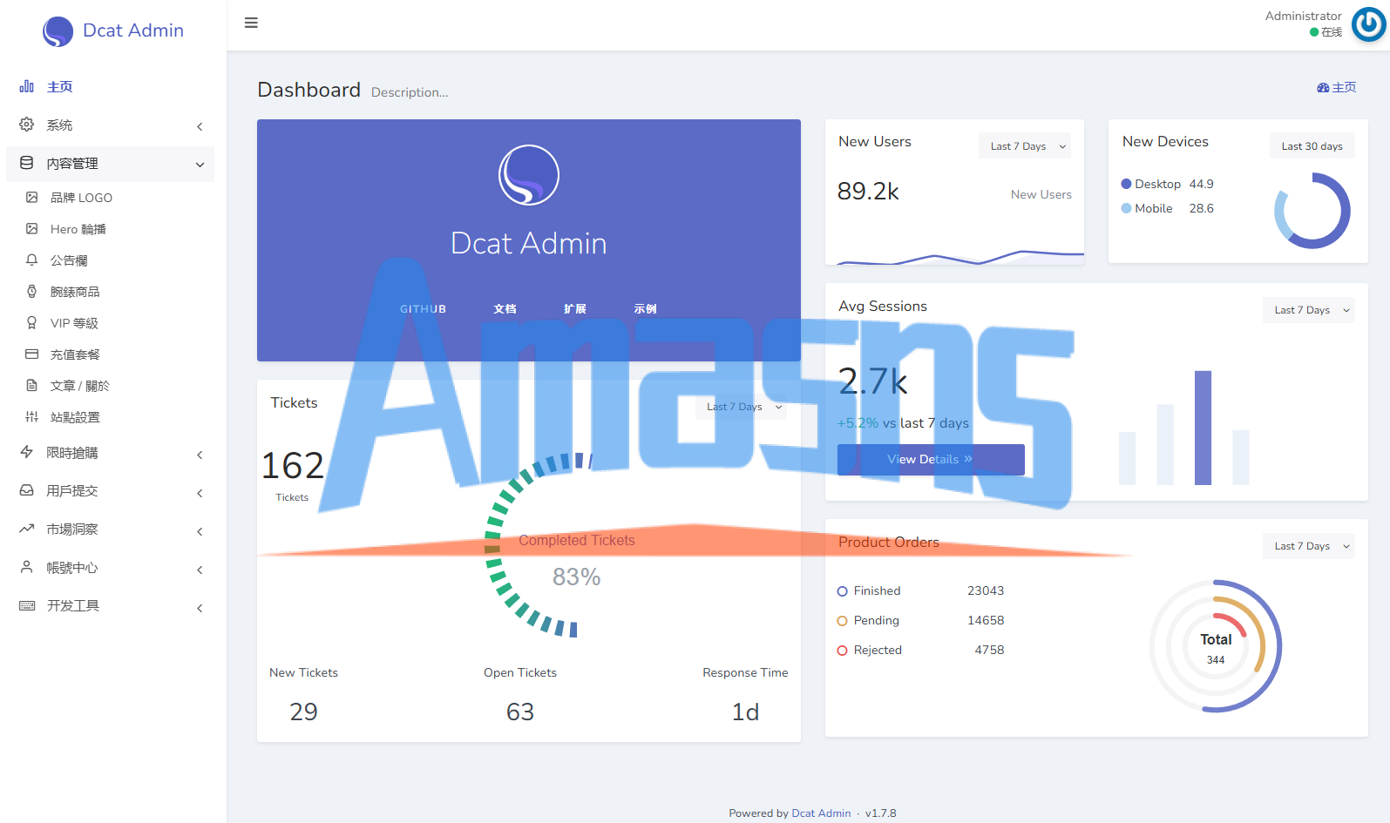Toggle sidebar with hamburger menu icon
The width and height of the screenshot is (1390, 823).
pyautogui.click(x=251, y=23)
